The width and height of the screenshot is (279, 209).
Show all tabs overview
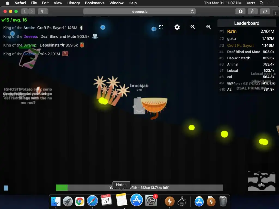point(265,11)
